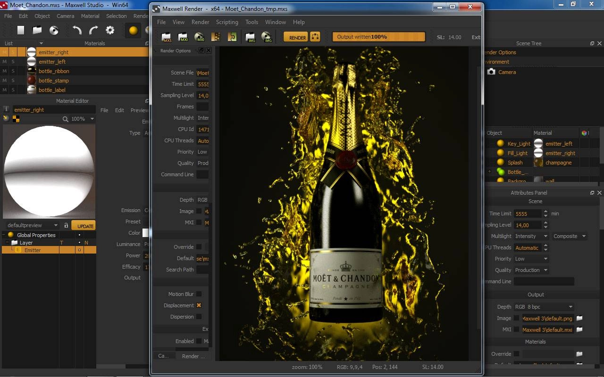Redo action in Maxwell Studio toolbar
The image size is (604, 377).
(x=93, y=30)
